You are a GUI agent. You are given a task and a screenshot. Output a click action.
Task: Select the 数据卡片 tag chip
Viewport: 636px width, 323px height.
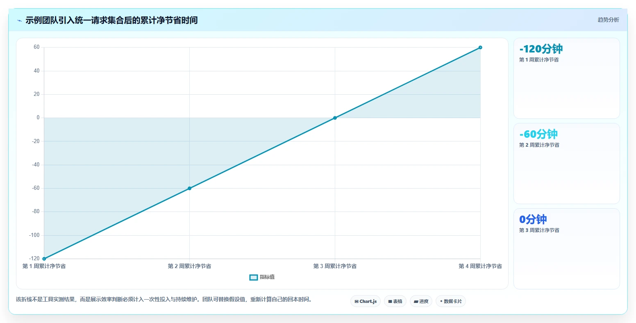coord(451,301)
